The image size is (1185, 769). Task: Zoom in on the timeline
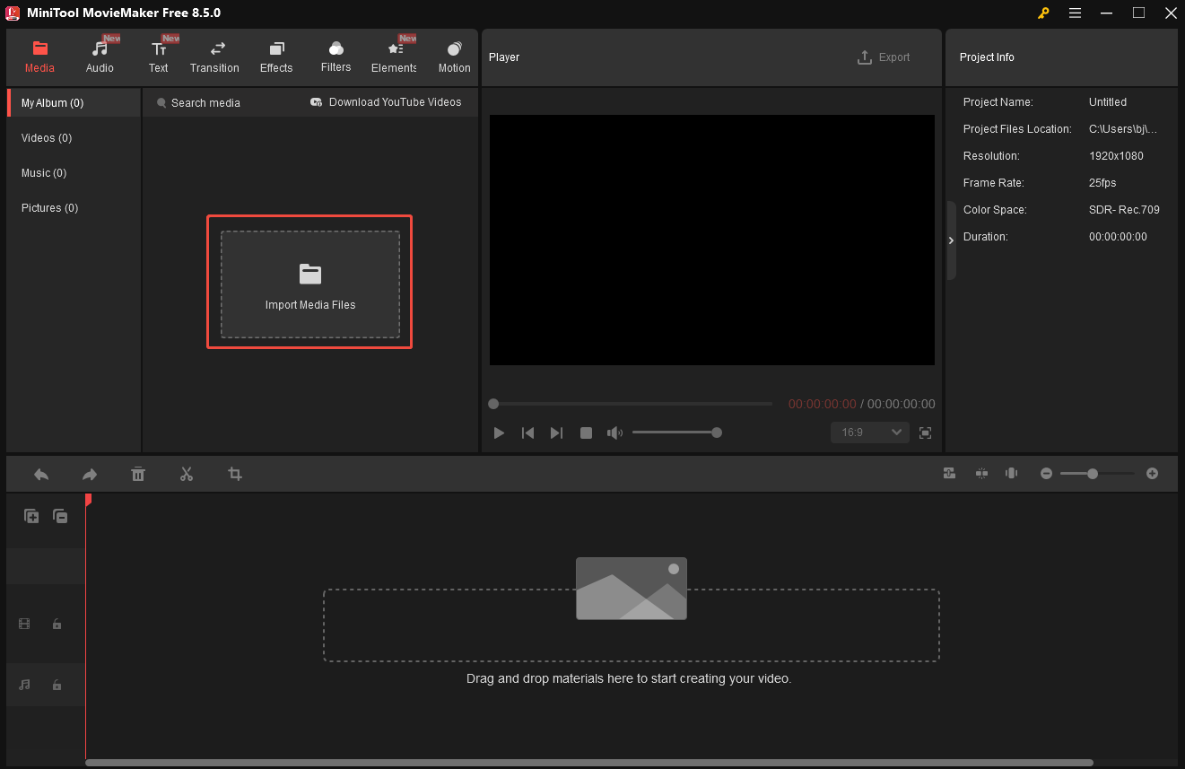tap(1152, 474)
